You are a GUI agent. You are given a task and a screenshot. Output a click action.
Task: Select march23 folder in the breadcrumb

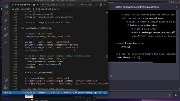click(25, 9)
